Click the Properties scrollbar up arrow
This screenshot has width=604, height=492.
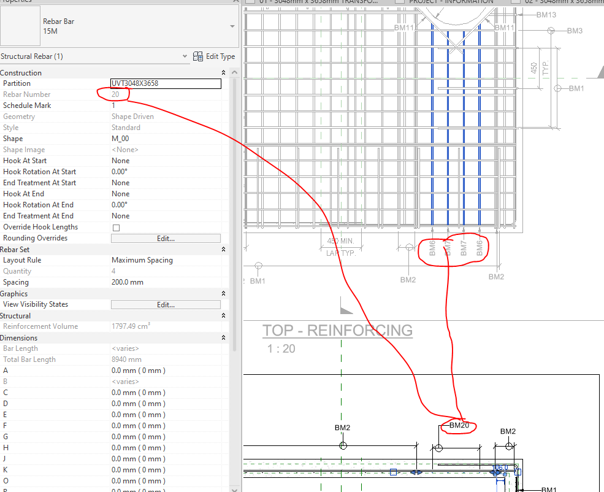click(235, 72)
